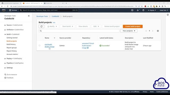Screen dimensions: 170x95
Task: Open the external link icon beside repository
Action: [88, 48]
